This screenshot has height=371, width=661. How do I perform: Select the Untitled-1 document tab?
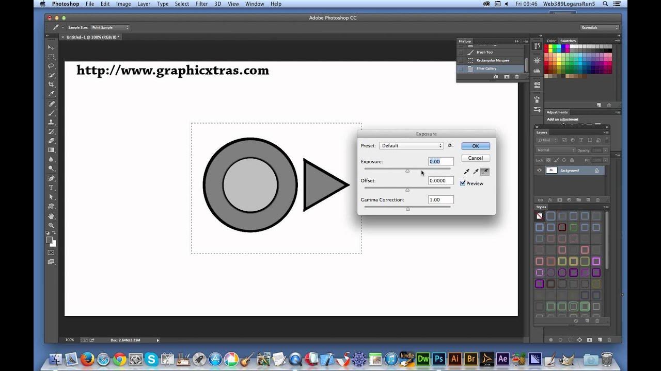[91, 37]
